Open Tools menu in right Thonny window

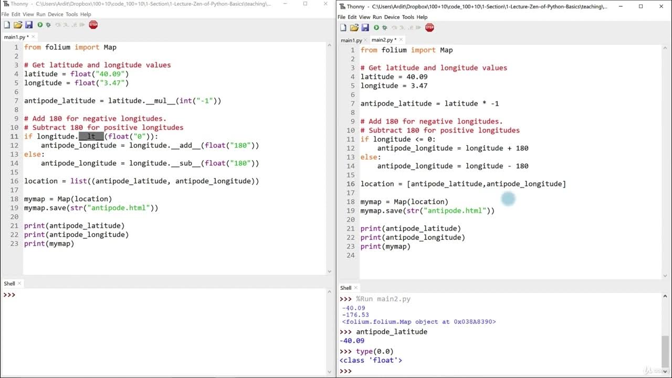tap(408, 17)
